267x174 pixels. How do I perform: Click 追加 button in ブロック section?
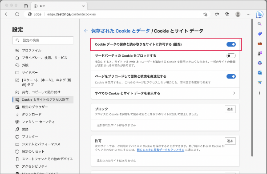(230, 109)
